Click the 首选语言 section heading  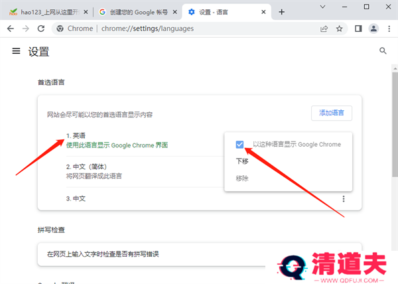51,82
